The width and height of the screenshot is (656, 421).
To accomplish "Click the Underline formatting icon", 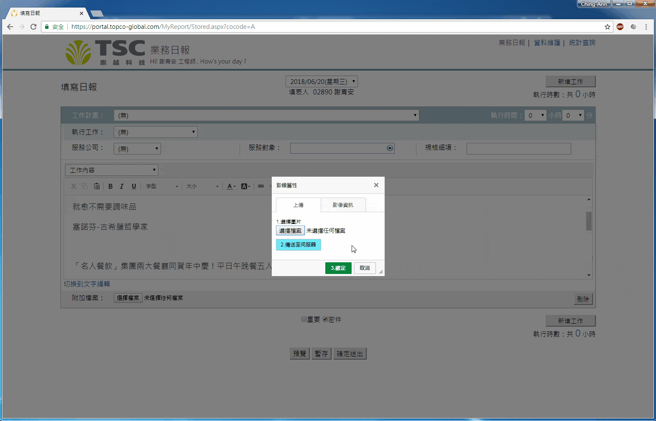I will [134, 186].
